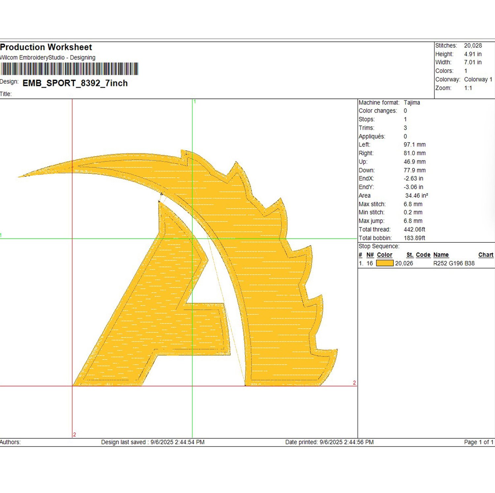This screenshot has height=493, width=495.
Task: Click the design name 'EMB_SPORT_8392_7inch'
Action: tap(75, 83)
